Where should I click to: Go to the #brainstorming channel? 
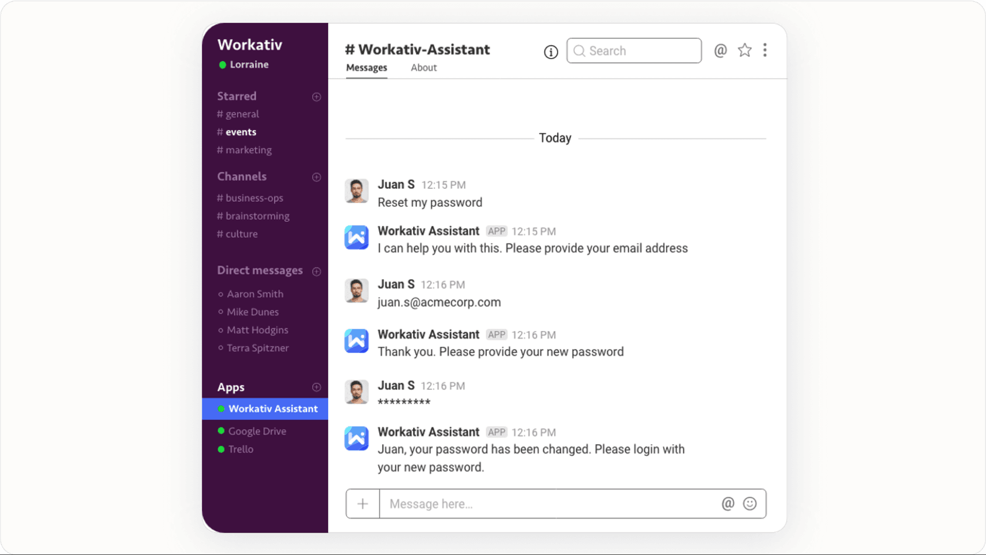coord(257,216)
